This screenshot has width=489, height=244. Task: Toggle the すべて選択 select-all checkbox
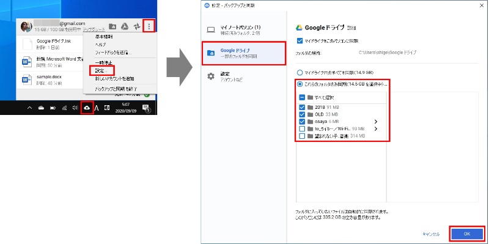point(302,97)
